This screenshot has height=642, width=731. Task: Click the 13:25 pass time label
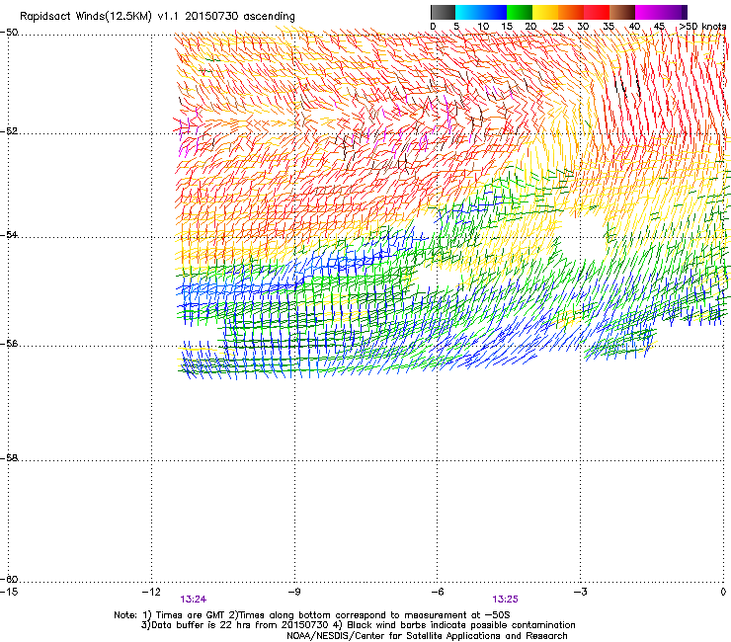click(505, 600)
